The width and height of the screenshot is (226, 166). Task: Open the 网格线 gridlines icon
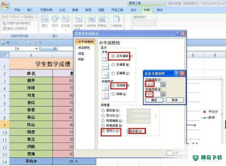coord(102,22)
